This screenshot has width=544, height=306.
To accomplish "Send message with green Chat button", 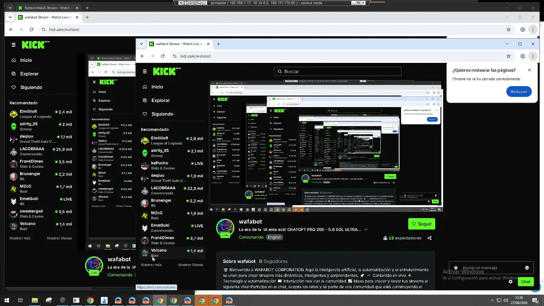I will (x=526, y=282).
